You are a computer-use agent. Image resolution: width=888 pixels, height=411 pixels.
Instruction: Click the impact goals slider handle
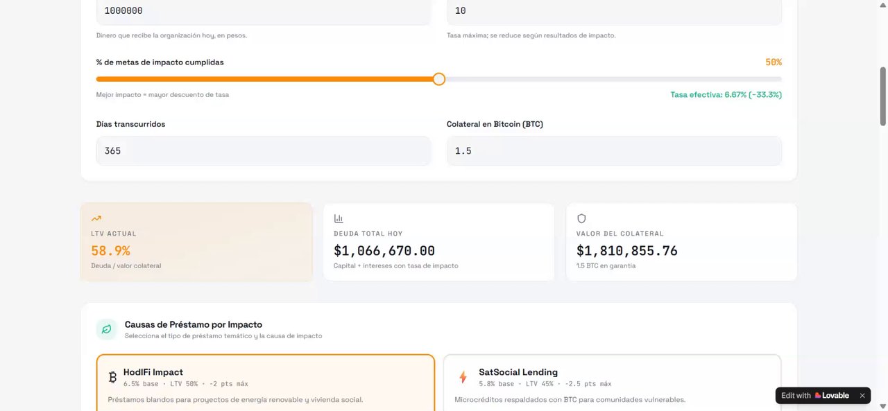pyautogui.click(x=438, y=79)
